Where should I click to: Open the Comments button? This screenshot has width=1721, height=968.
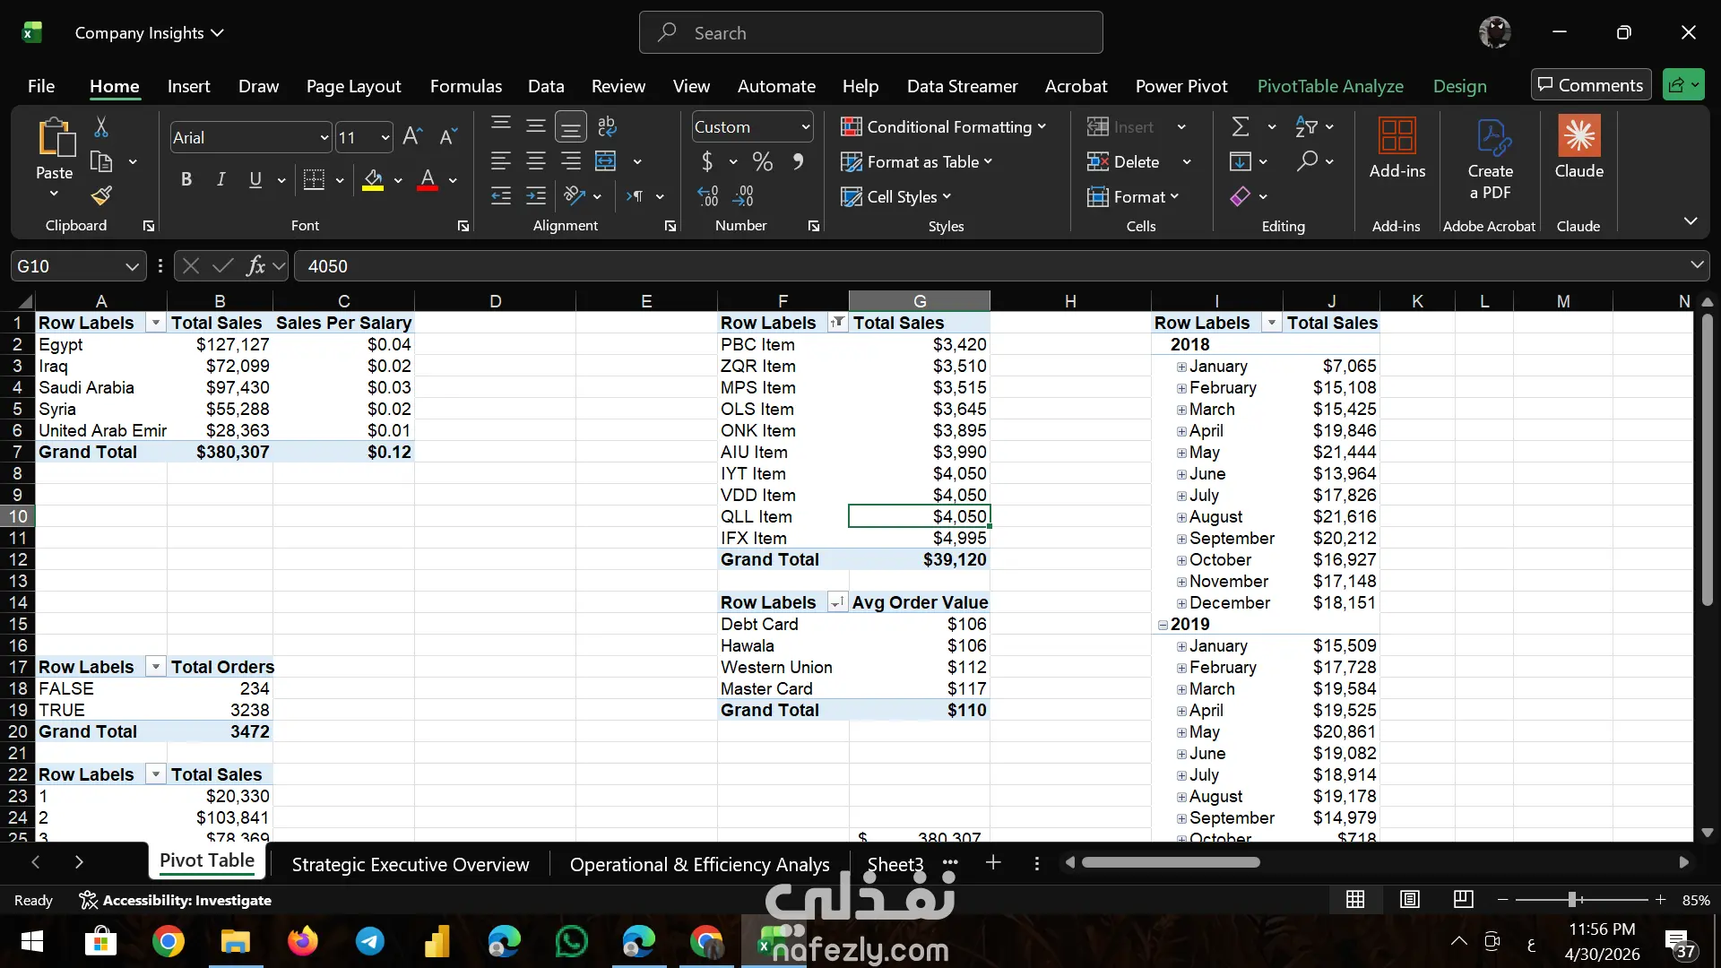(x=1591, y=85)
